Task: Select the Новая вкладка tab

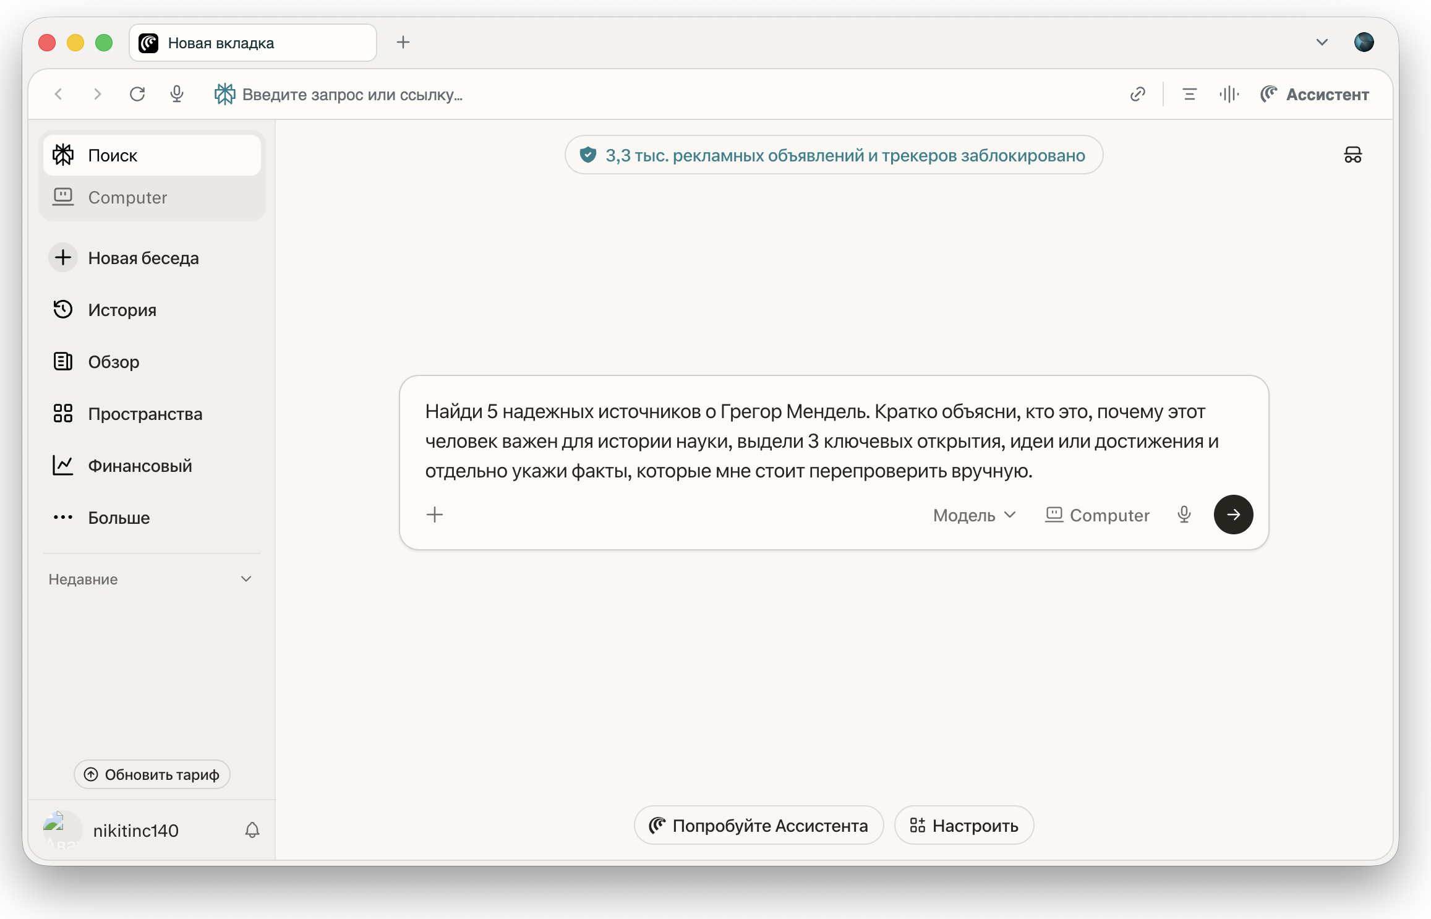Action: coord(253,43)
